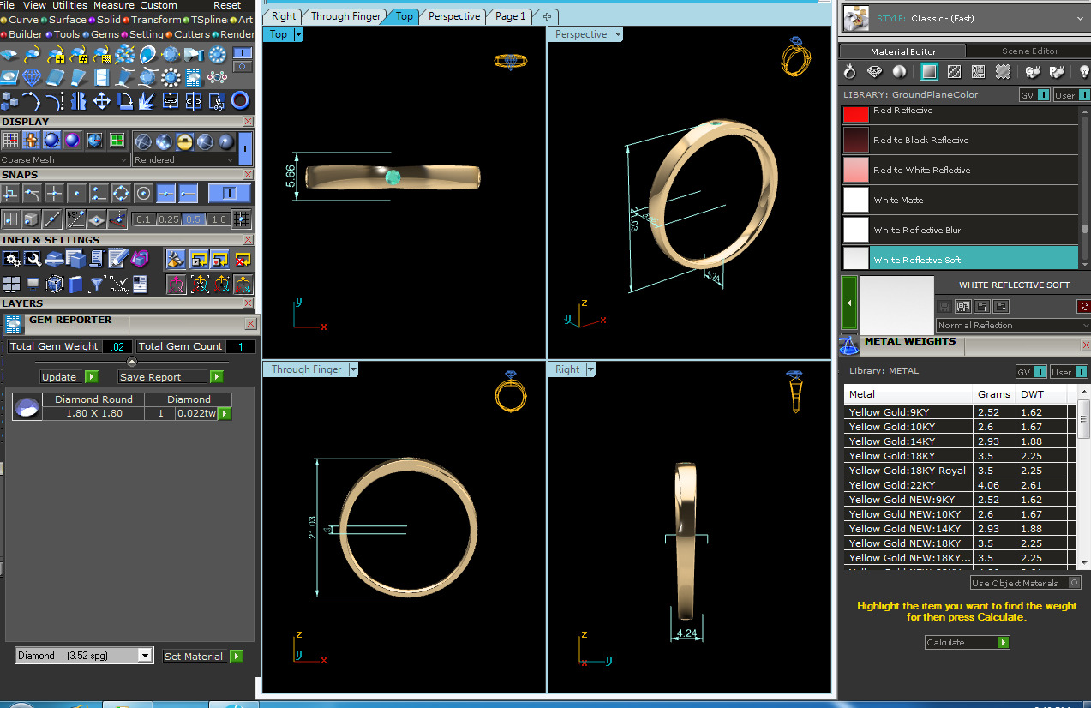
Task: Open the Top viewport label dropdown arrow
Action: point(298,34)
